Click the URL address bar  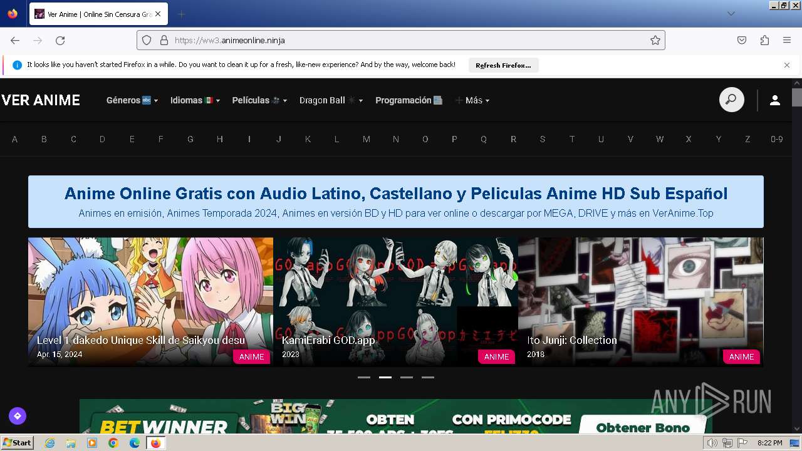pos(401,40)
